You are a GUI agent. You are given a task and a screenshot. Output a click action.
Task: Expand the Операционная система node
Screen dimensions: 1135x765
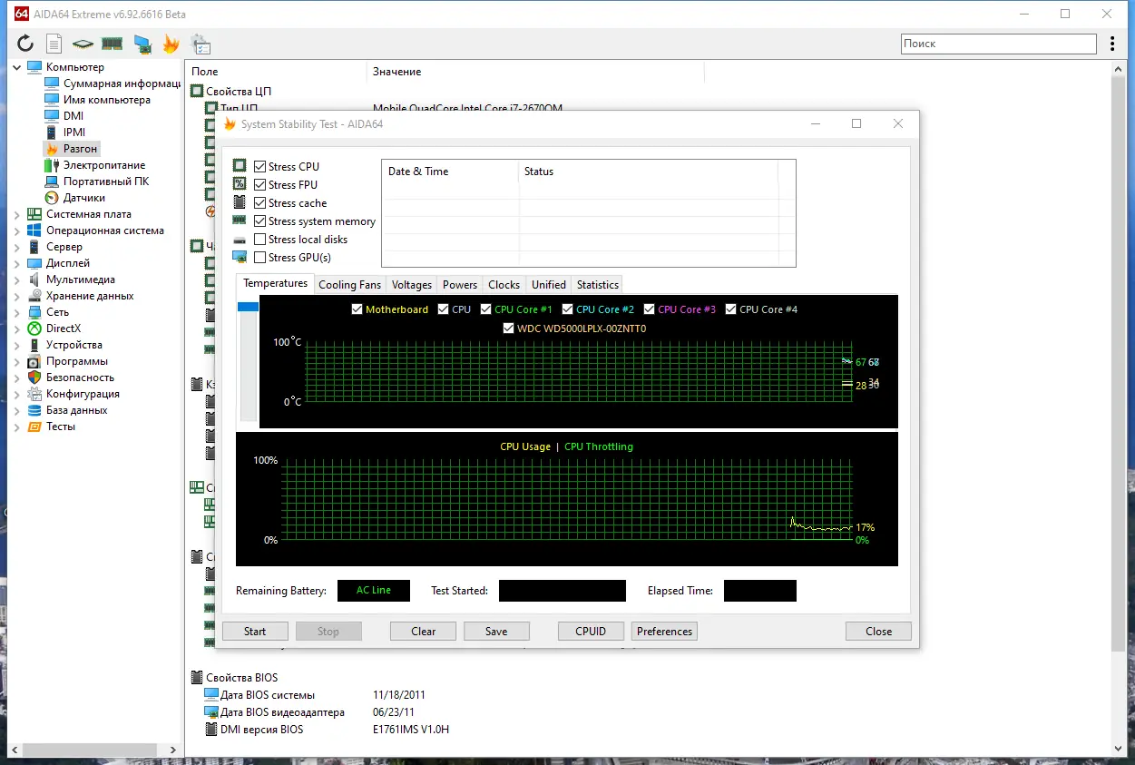tap(16, 230)
